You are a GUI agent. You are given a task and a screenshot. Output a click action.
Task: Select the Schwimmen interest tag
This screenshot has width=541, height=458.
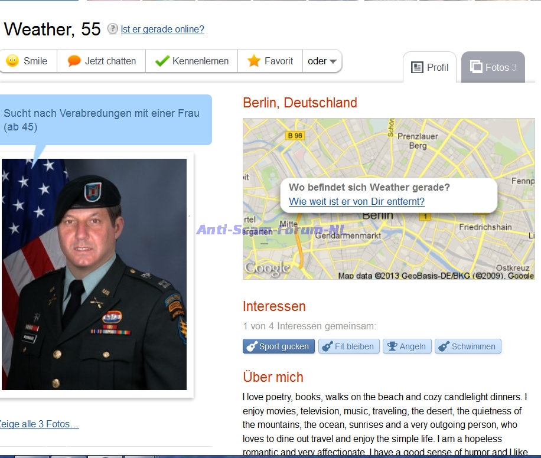click(x=468, y=346)
